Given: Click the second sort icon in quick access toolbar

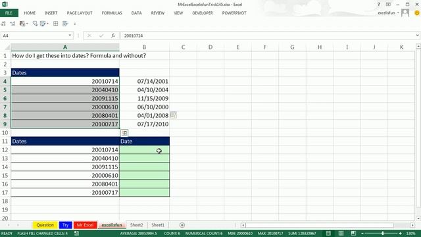Looking at the screenshot, I should [12, 24].
